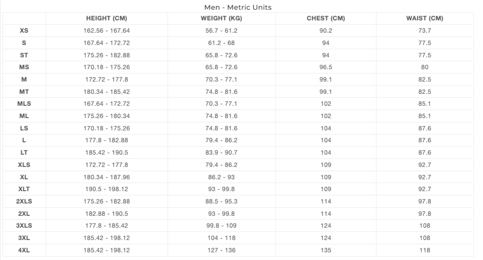Click the waist value 73.7
The height and width of the screenshot is (260, 483).
425,31
